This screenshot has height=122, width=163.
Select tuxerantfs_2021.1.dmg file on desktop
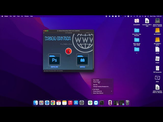(147, 21)
